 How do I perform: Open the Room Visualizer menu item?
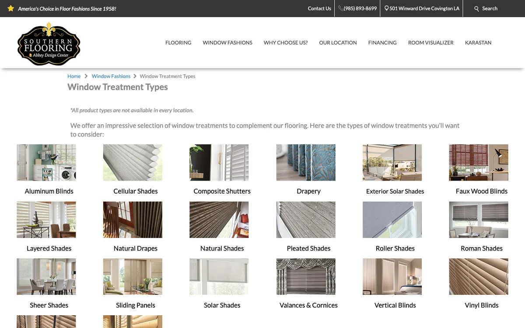(x=431, y=42)
